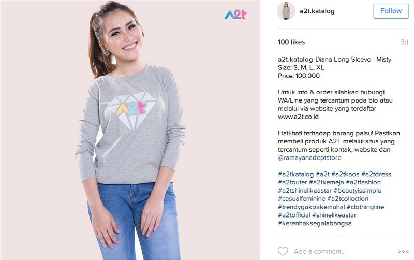Open the 3d timestamp link
This screenshot has width=414, height=260.
pos(404,42)
